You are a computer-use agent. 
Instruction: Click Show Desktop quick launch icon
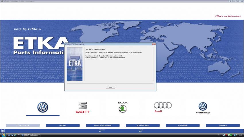click(9, 135)
